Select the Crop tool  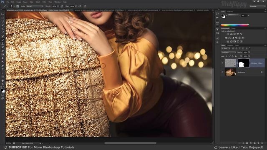3,29
